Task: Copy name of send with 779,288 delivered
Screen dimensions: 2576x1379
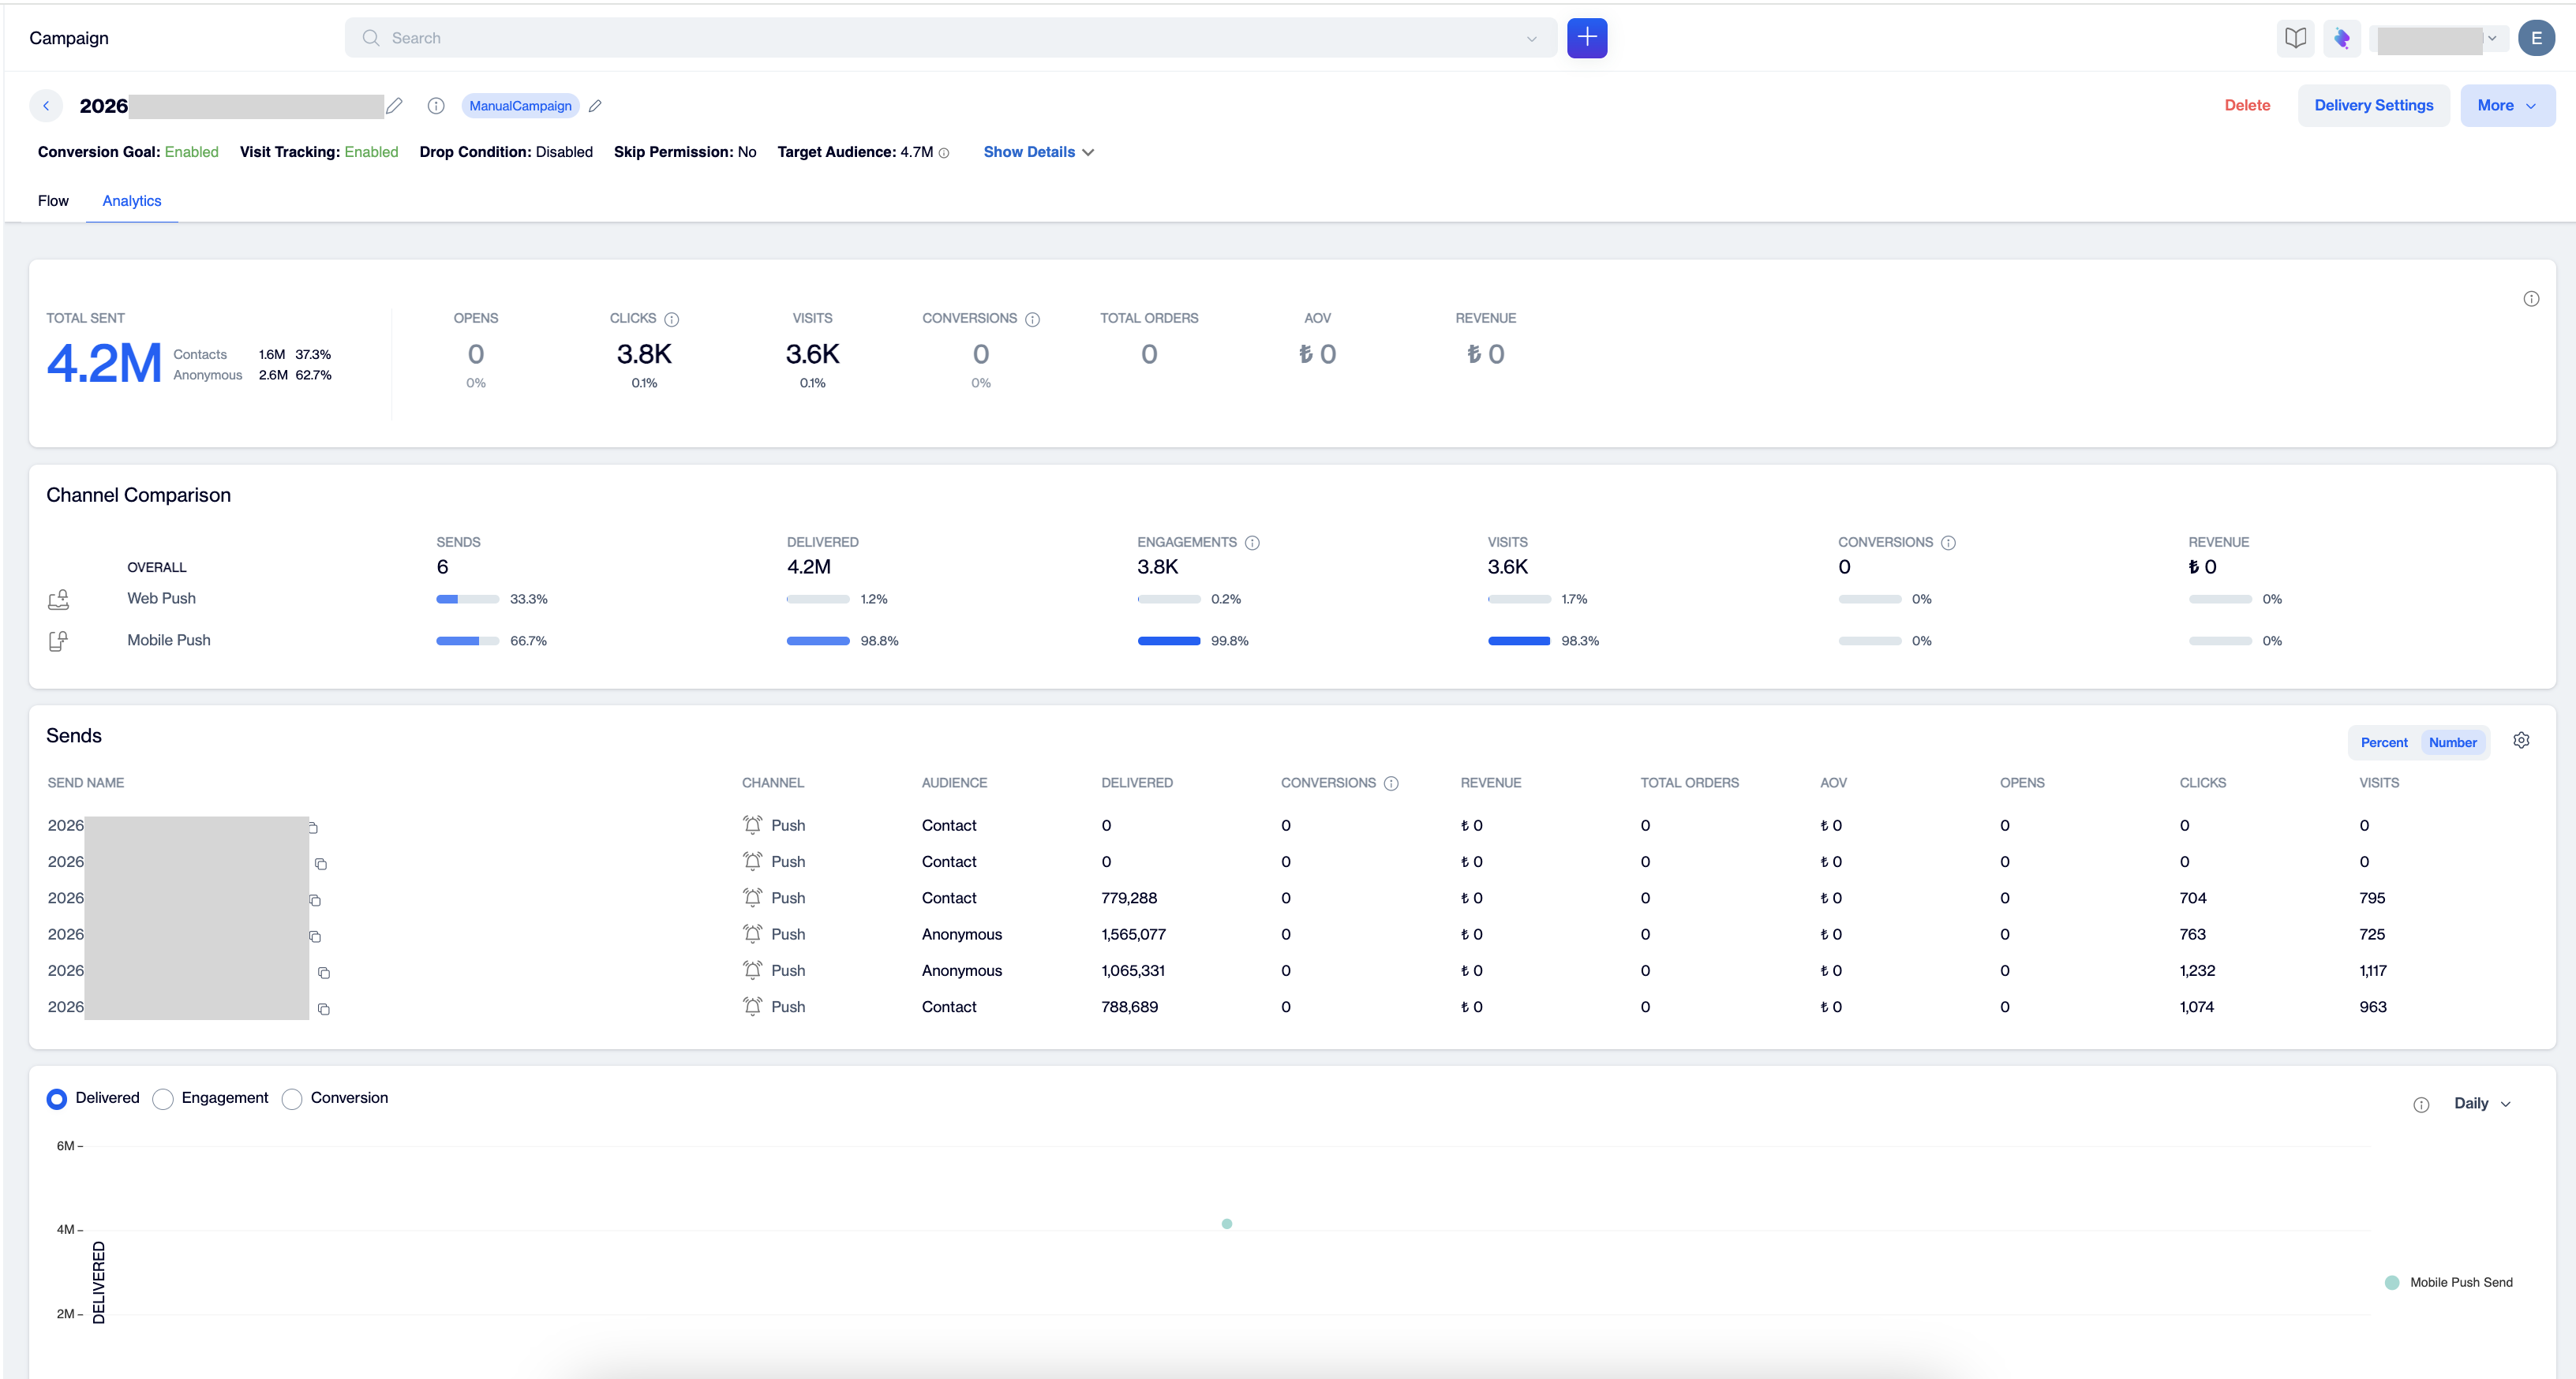Action: (x=315, y=900)
